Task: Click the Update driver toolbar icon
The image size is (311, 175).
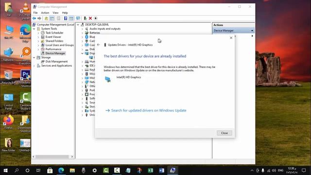Action: click(85, 18)
